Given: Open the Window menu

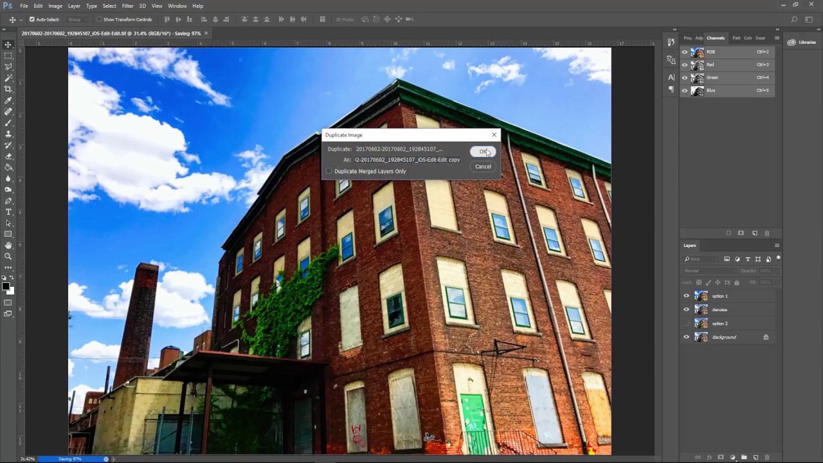Looking at the screenshot, I should pos(177,6).
